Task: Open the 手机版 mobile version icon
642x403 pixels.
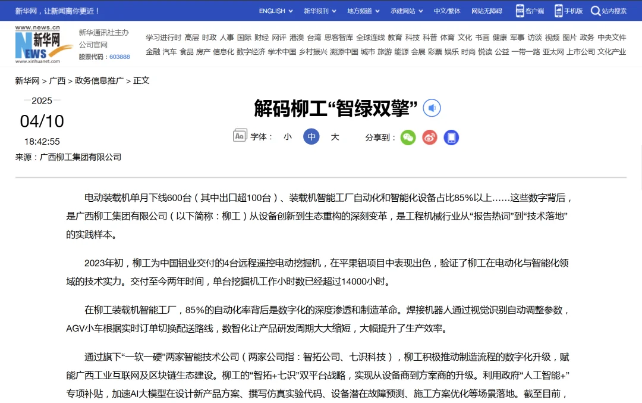Action: [x=558, y=11]
